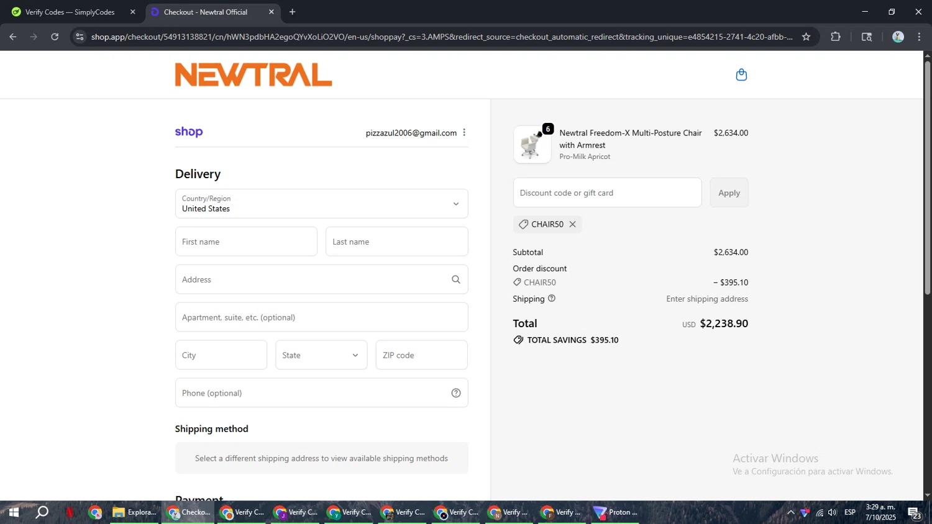Click the Phone (optional) field
Screen dimensions: 932x524
coord(322,393)
